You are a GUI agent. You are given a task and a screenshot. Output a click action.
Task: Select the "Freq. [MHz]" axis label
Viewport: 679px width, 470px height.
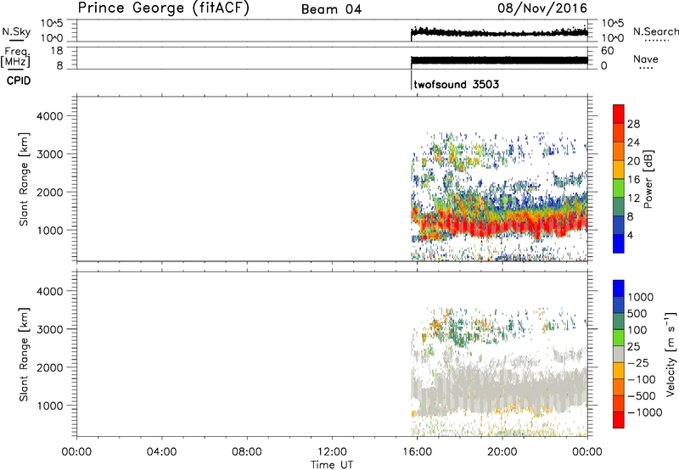pos(16,57)
